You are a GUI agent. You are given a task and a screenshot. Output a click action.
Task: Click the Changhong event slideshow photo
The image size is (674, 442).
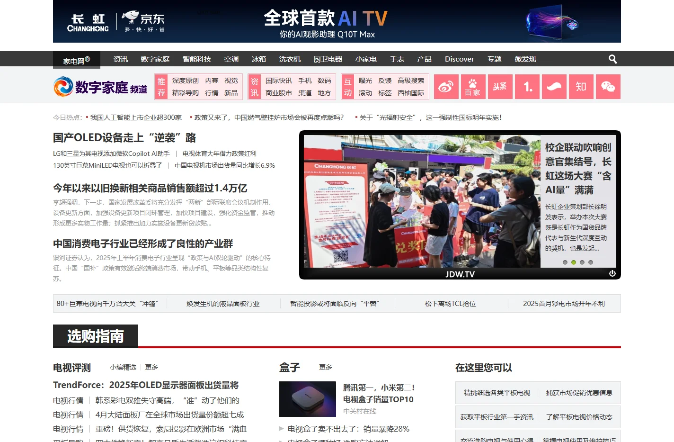(422, 201)
